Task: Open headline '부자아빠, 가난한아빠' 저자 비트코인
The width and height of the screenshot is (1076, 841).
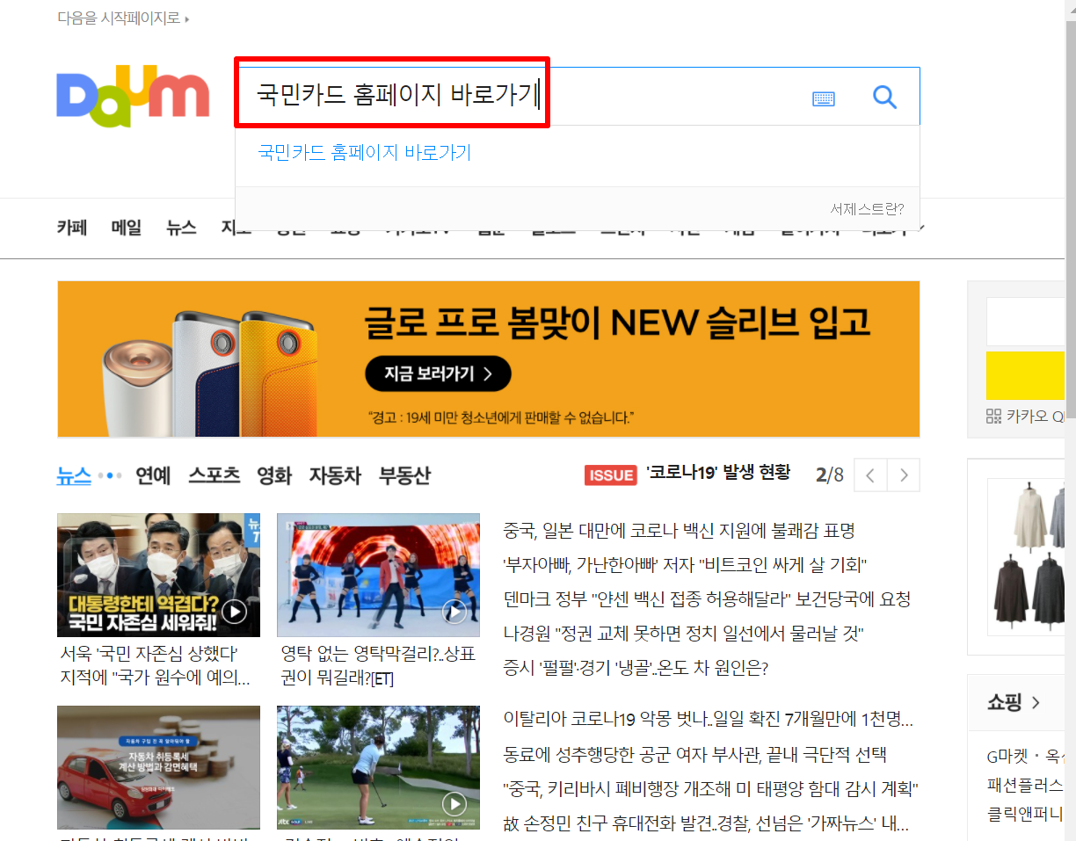Action: (686, 564)
